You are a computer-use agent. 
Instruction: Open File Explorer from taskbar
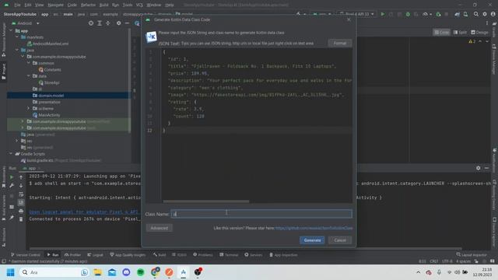coord(97,272)
